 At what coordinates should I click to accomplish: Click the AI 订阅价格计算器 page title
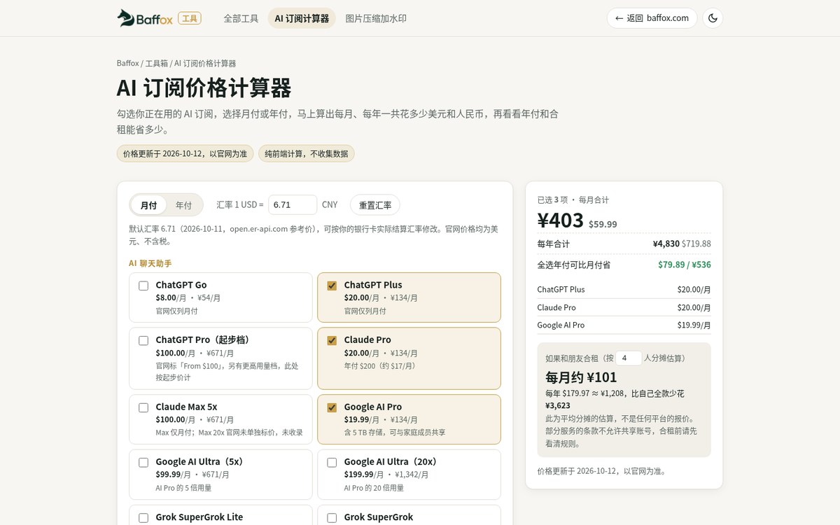tap(204, 88)
